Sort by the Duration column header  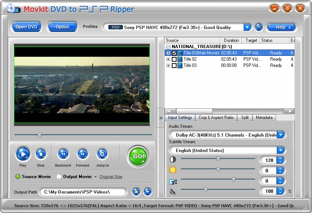point(231,40)
